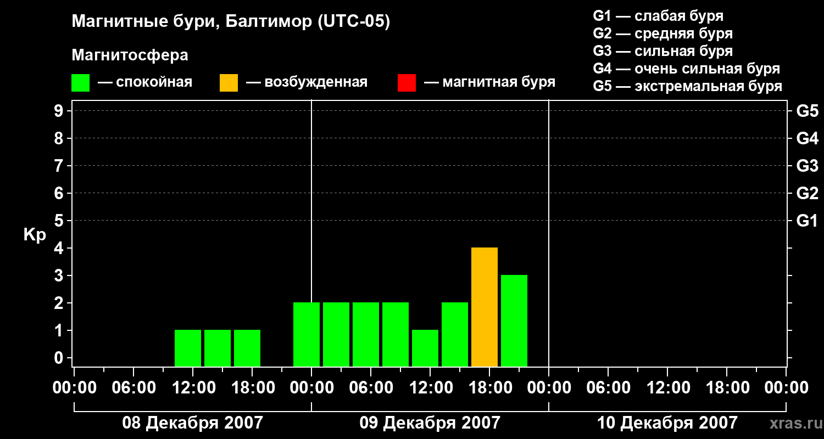Click the 'Магнитосфера' heading

point(130,55)
